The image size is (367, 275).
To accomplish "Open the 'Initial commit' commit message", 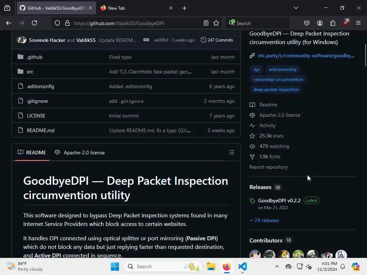I will pyautogui.click(x=124, y=116).
